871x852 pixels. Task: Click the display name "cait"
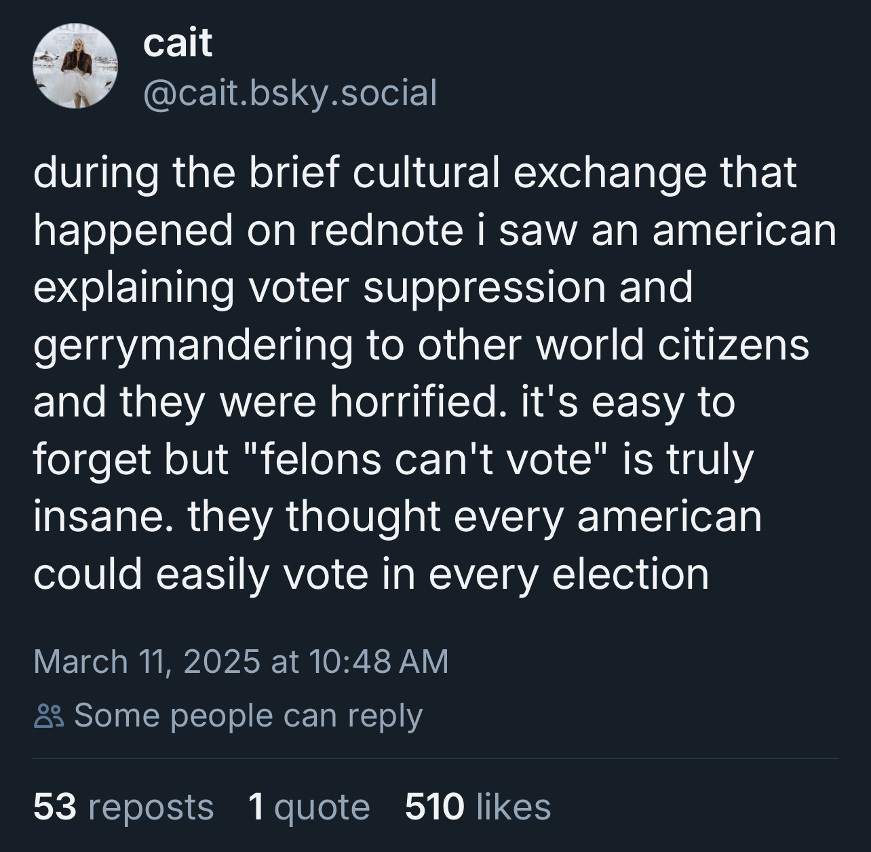178,44
